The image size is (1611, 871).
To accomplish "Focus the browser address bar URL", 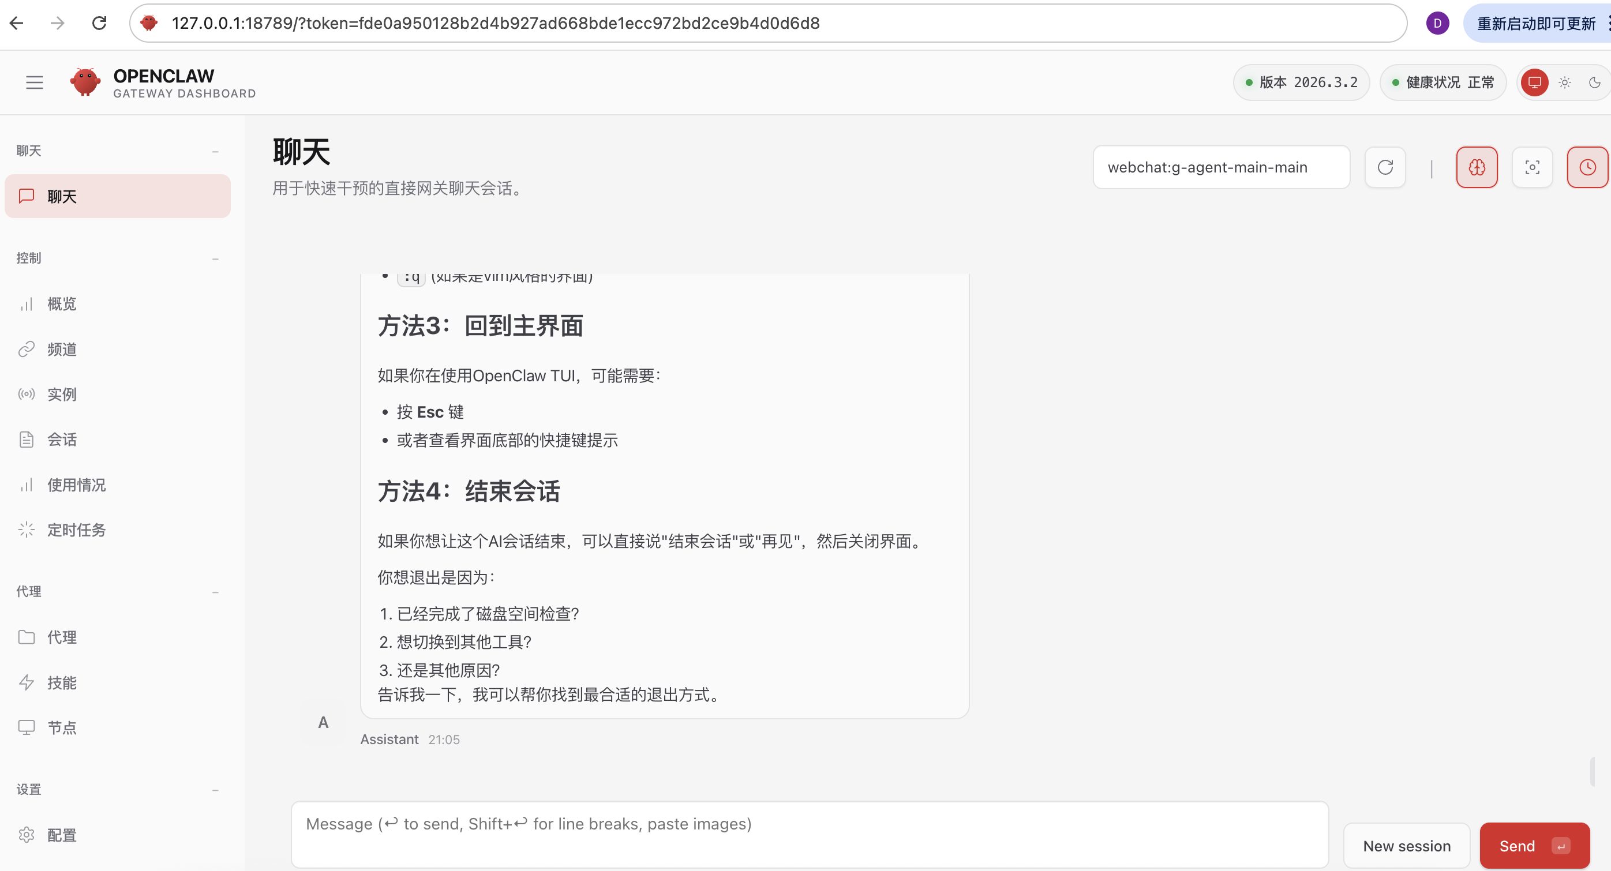I will 495,23.
